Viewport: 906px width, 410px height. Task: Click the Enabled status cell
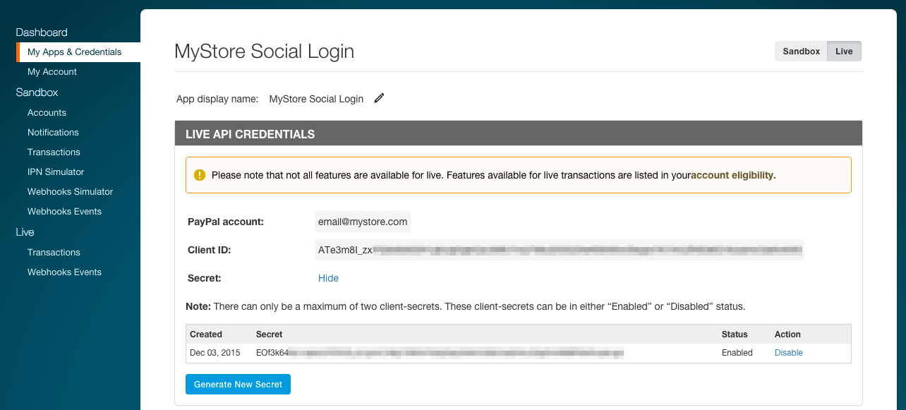[737, 353]
